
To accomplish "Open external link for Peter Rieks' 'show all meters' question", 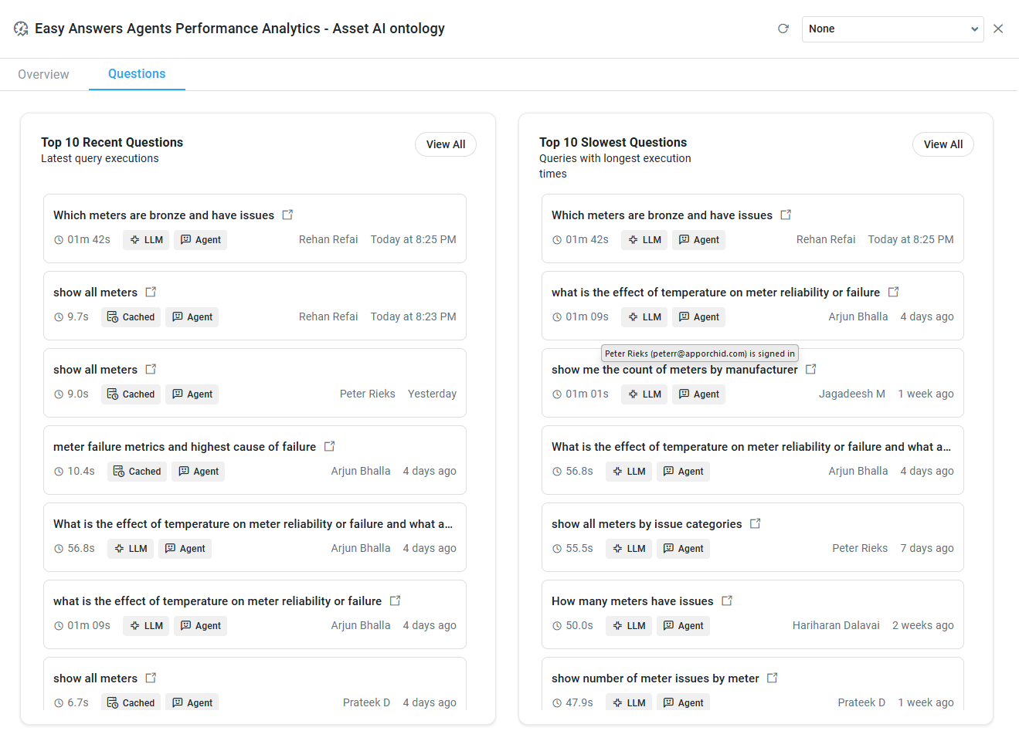I will (x=151, y=369).
